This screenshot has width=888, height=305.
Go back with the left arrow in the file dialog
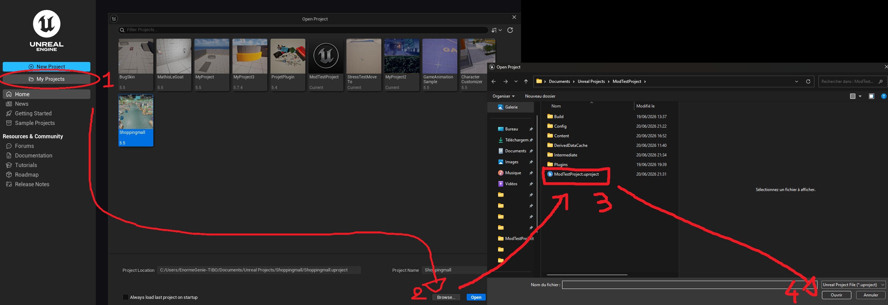[493, 81]
